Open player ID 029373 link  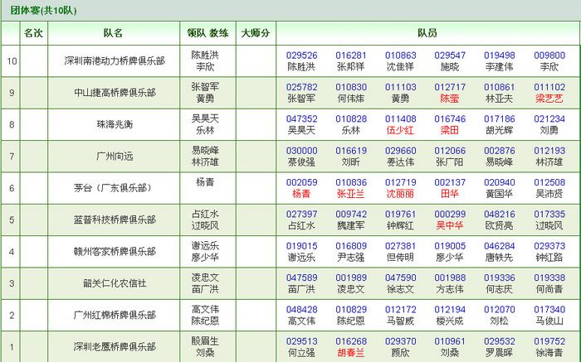pyautogui.click(x=549, y=246)
